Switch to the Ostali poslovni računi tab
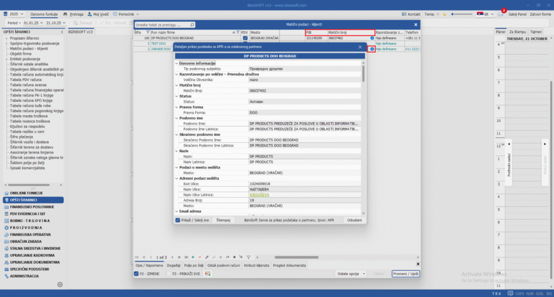This screenshot has height=297, width=554. [x=222, y=266]
